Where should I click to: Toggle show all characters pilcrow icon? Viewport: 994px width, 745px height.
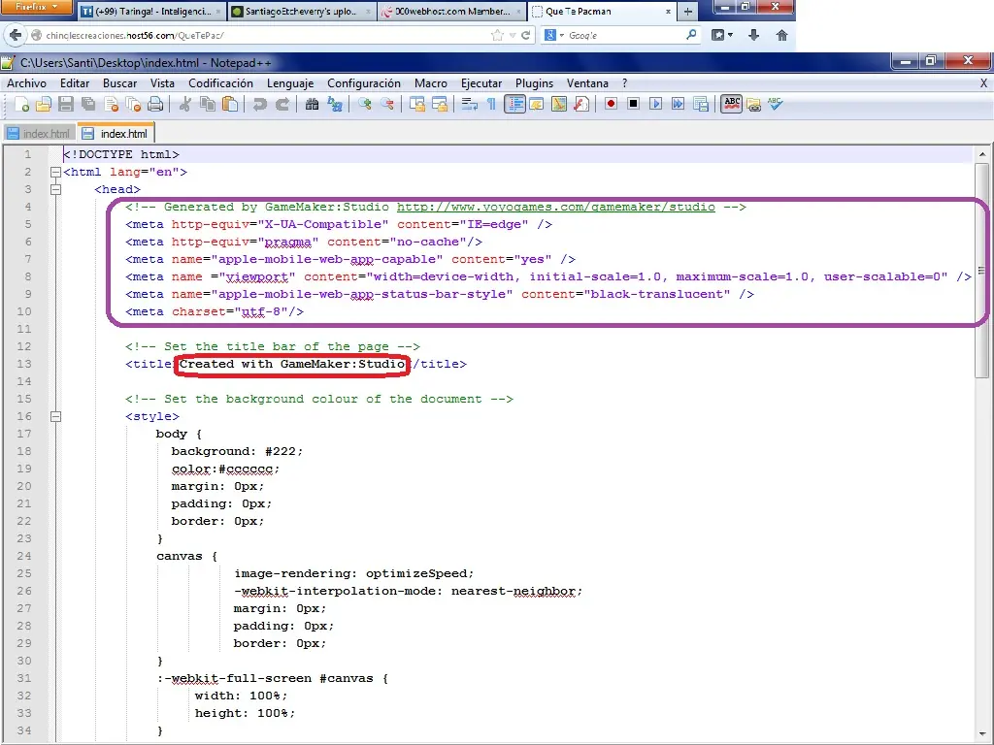(491, 104)
